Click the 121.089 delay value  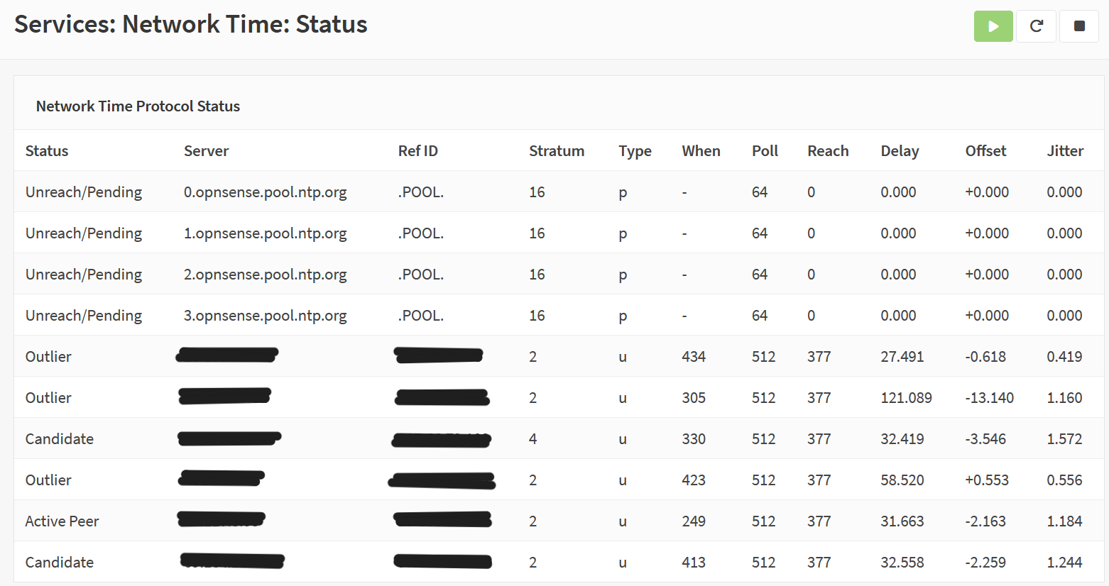pyautogui.click(x=906, y=398)
